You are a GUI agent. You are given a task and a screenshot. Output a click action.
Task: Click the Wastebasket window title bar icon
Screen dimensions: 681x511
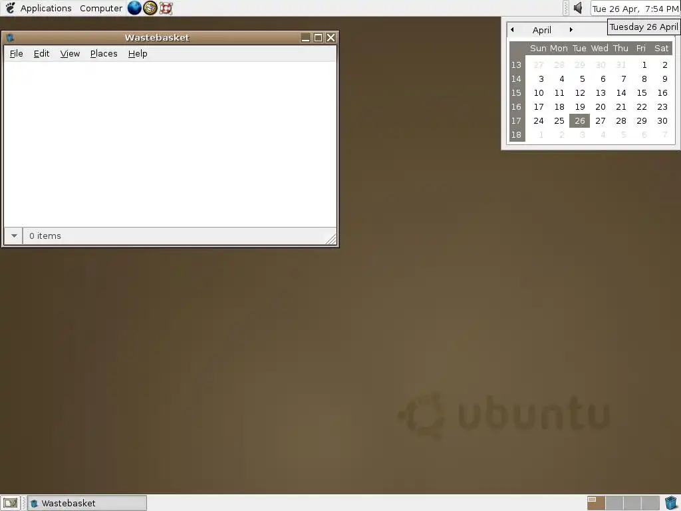pos(10,38)
